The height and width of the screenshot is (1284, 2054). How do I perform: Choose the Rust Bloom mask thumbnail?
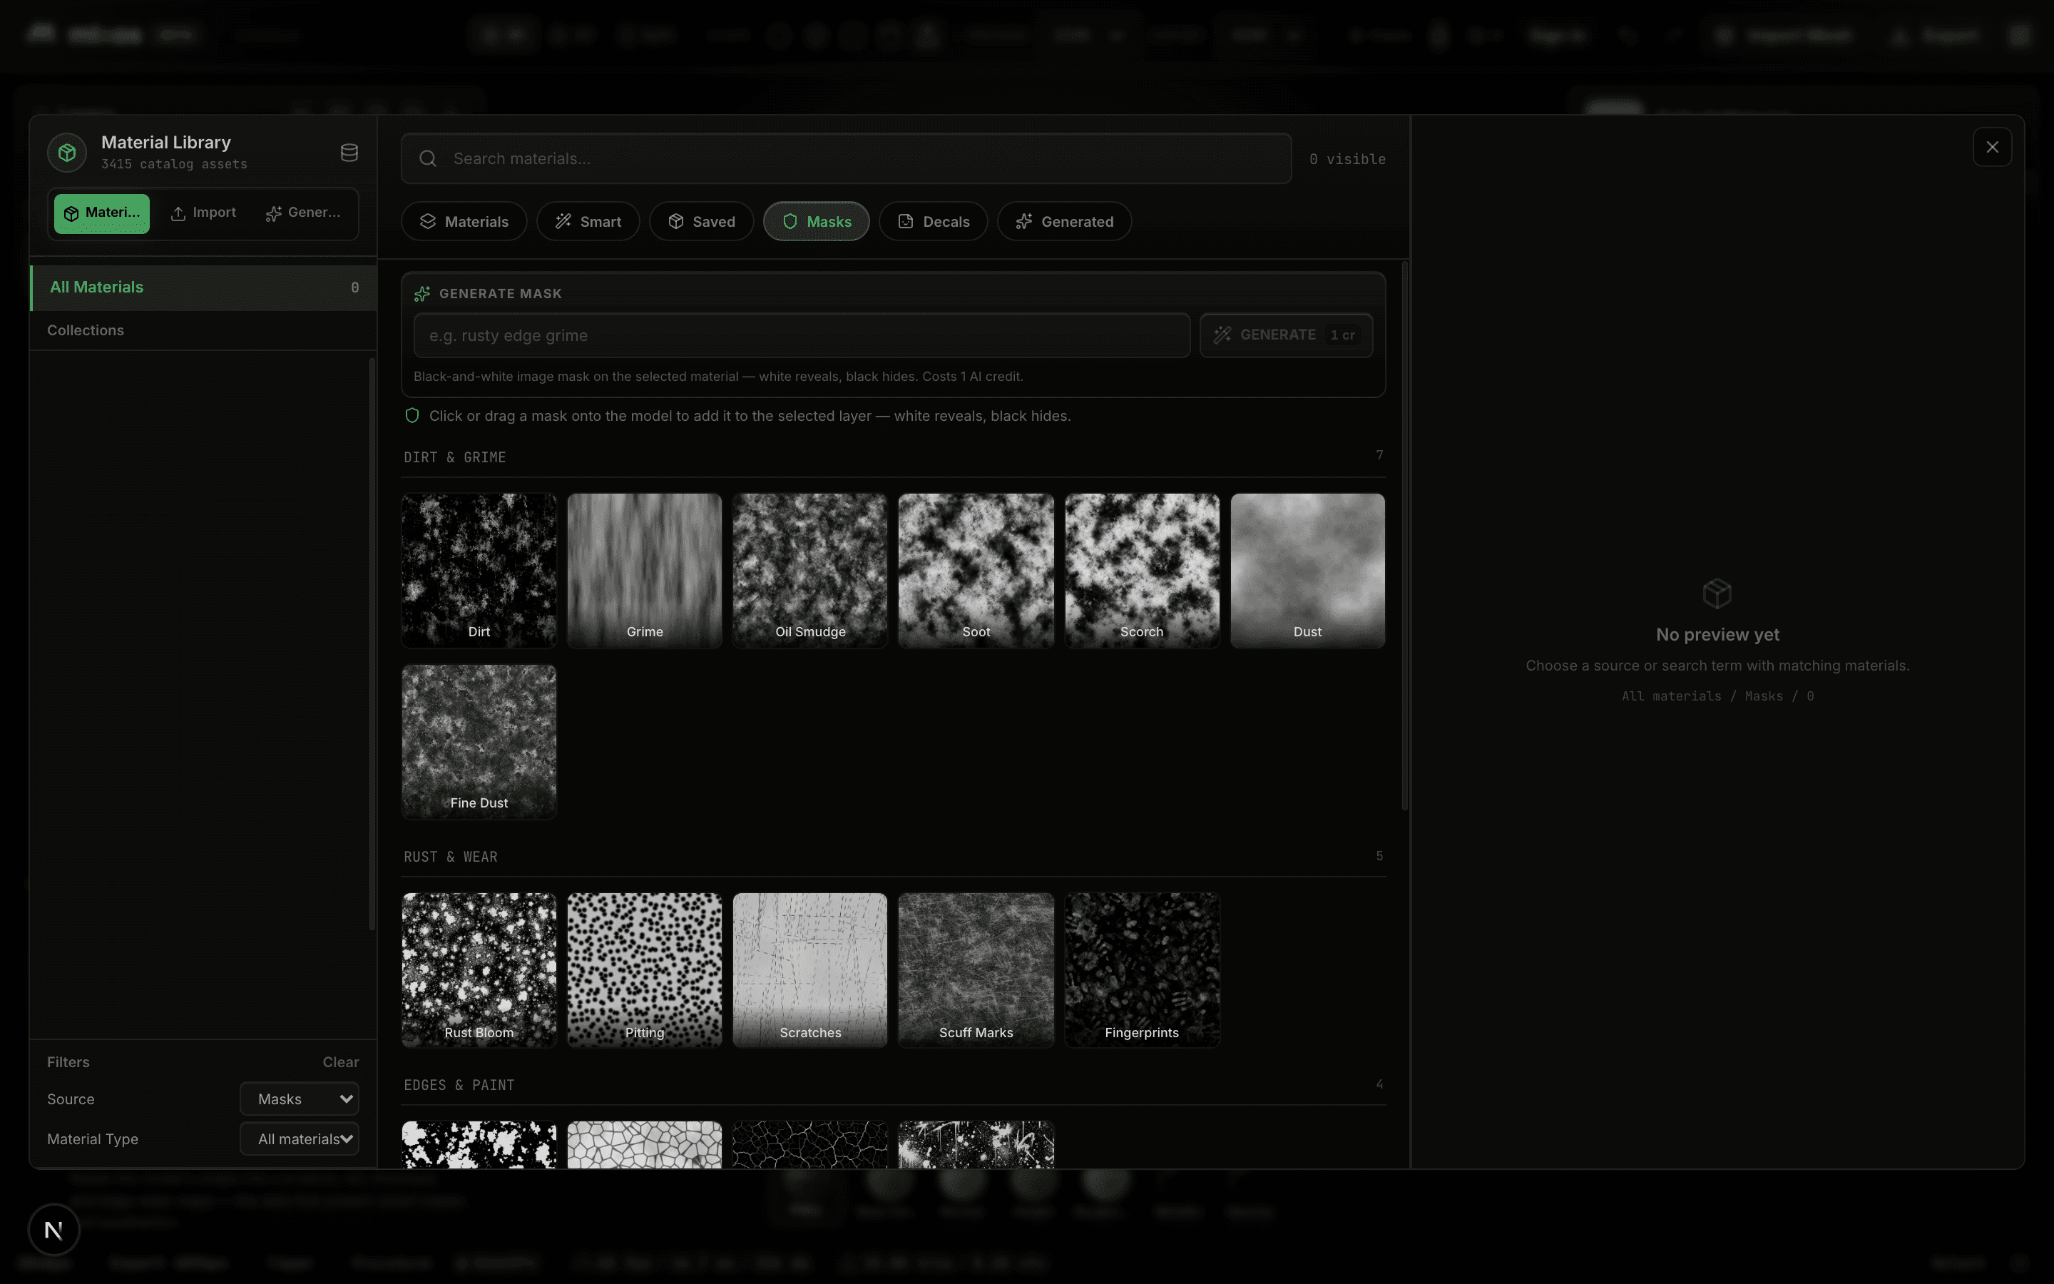point(479,970)
